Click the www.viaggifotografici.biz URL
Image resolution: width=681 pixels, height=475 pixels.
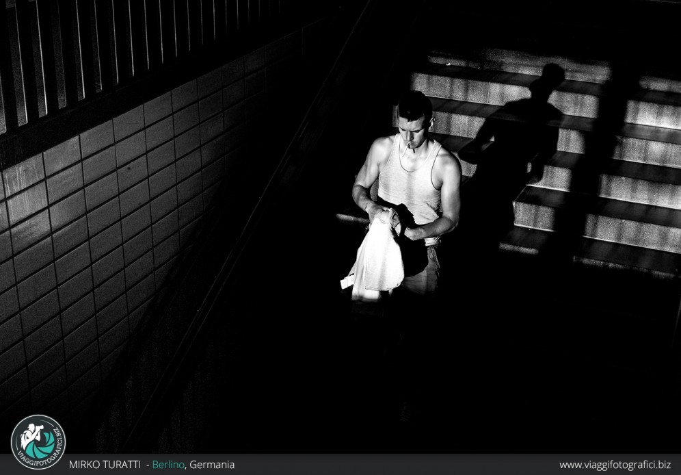click(x=615, y=465)
